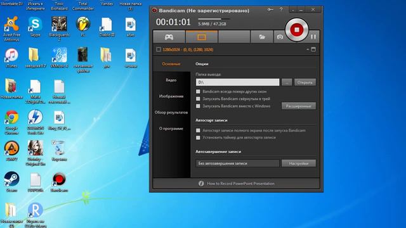
Task: Open the О программе tab
Action: pyautogui.click(x=171, y=129)
